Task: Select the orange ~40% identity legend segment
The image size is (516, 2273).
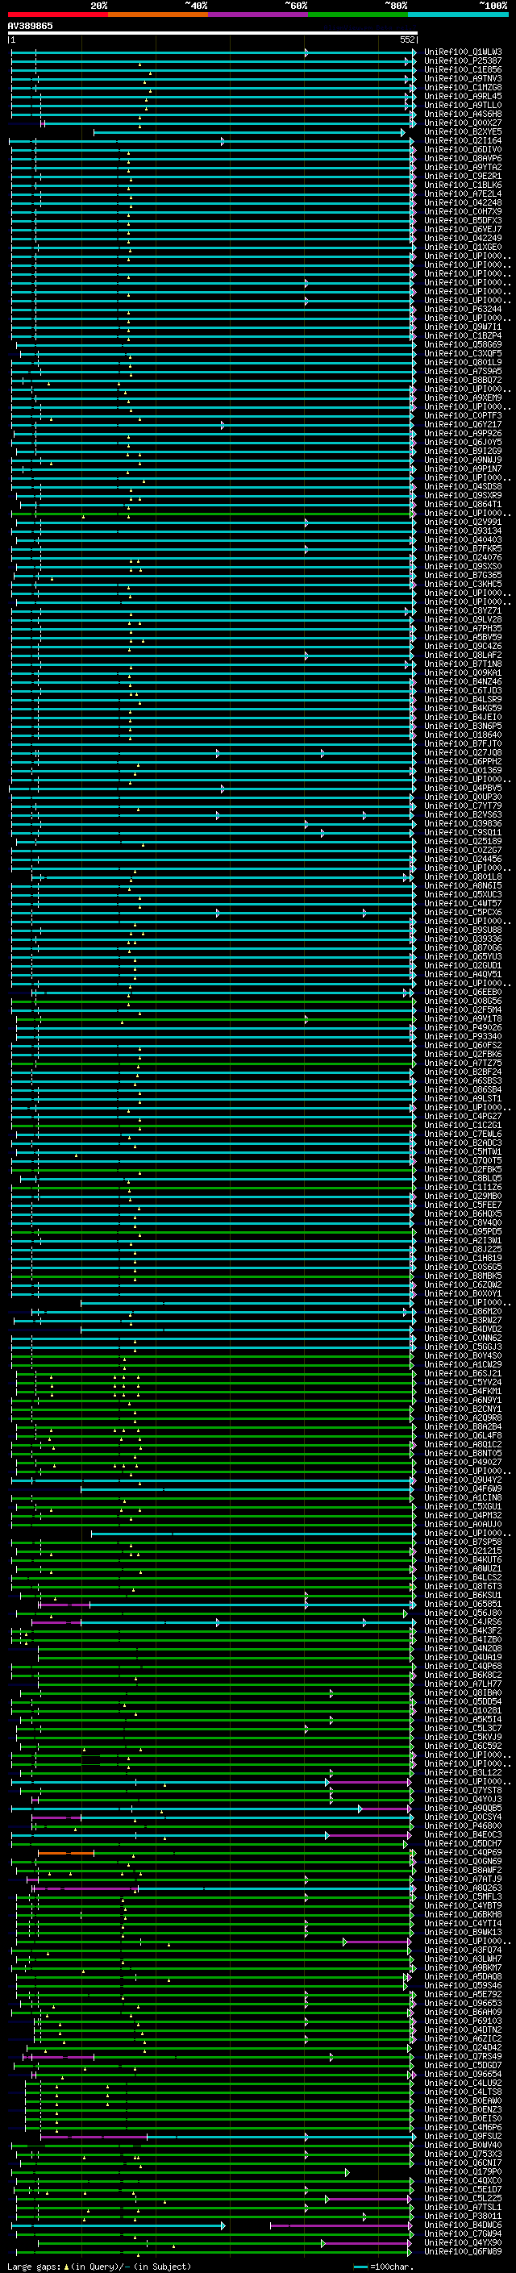Action: pyautogui.click(x=158, y=15)
